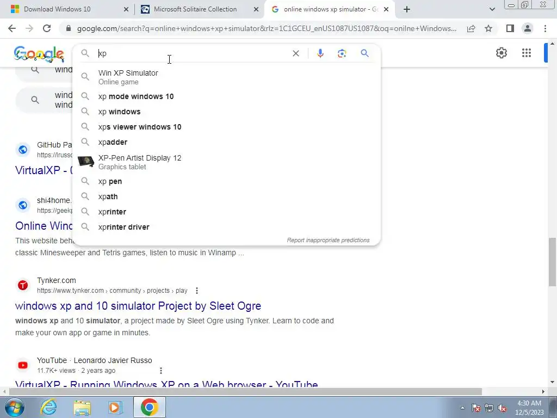Image resolution: width=557 pixels, height=418 pixels.
Task: Click in the Google search input
Action: (x=192, y=53)
